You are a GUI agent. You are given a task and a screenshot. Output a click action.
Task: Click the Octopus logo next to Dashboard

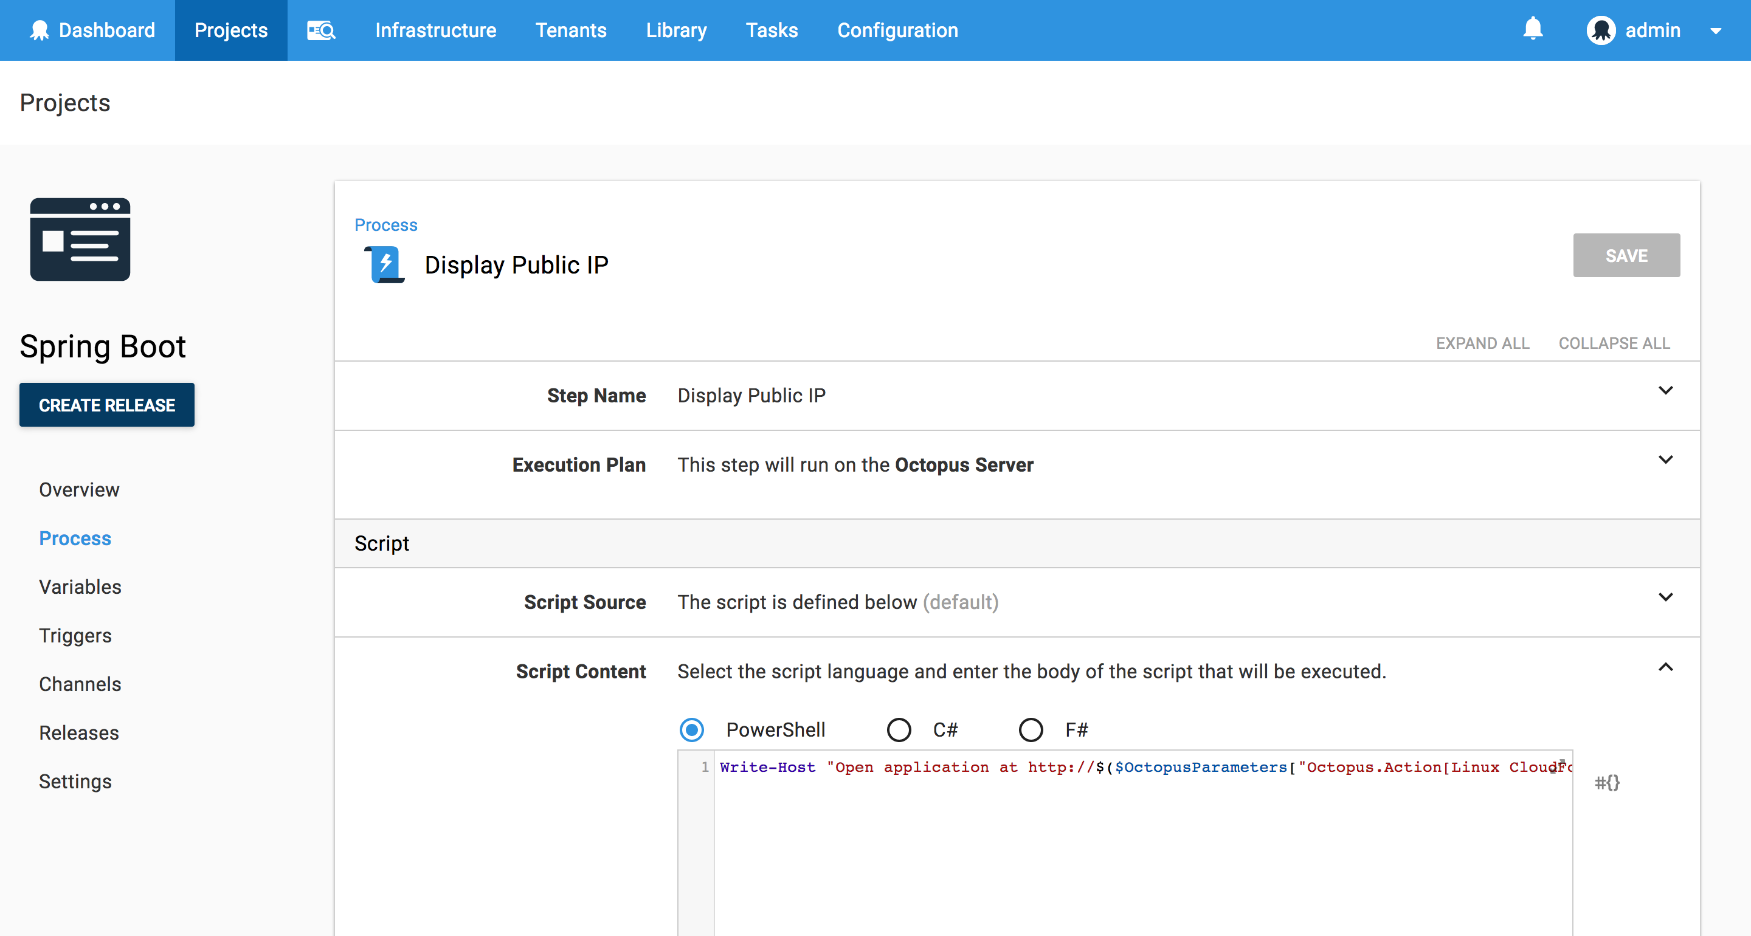[x=40, y=30]
